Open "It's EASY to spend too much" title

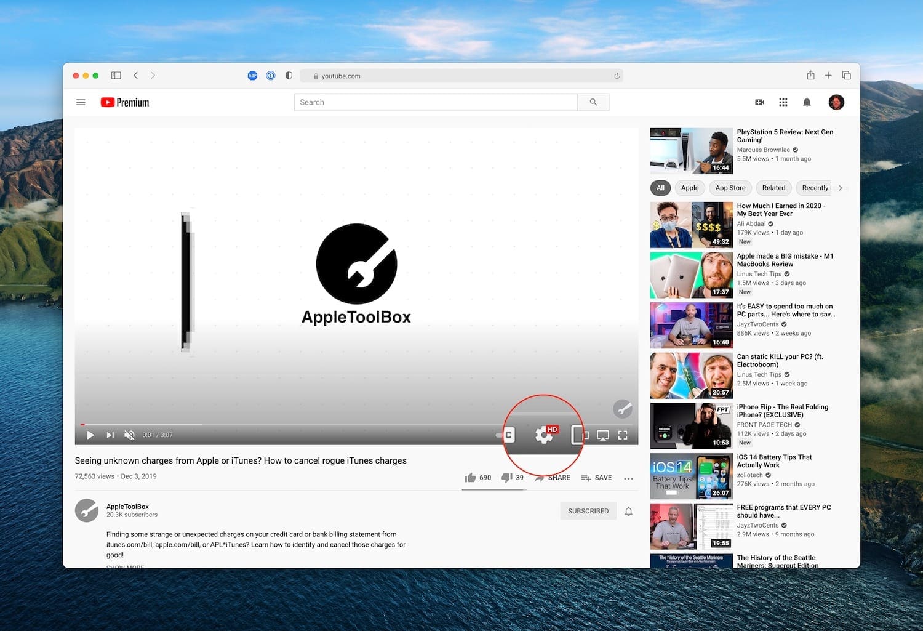click(x=786, y=310)
